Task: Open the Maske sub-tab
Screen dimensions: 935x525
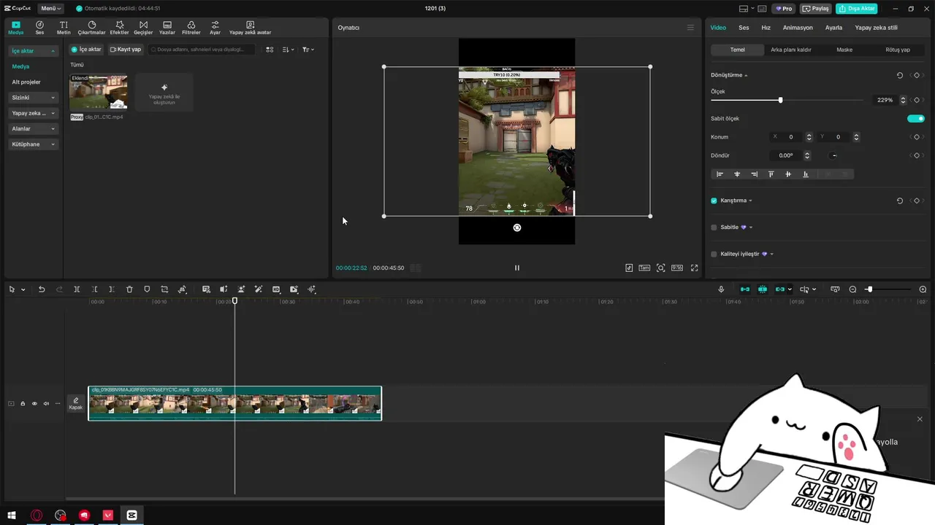Action: pyautogui.click(x=844, y=50)
